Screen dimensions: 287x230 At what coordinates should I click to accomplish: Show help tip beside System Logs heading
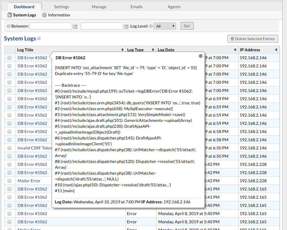click(x=39, y=39)
